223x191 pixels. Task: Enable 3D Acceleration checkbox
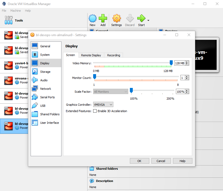(95, 111)
